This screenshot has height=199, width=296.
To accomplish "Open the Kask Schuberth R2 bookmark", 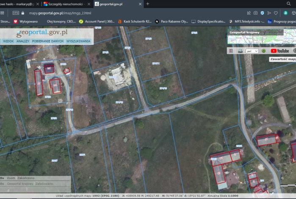I will (135, 22).
